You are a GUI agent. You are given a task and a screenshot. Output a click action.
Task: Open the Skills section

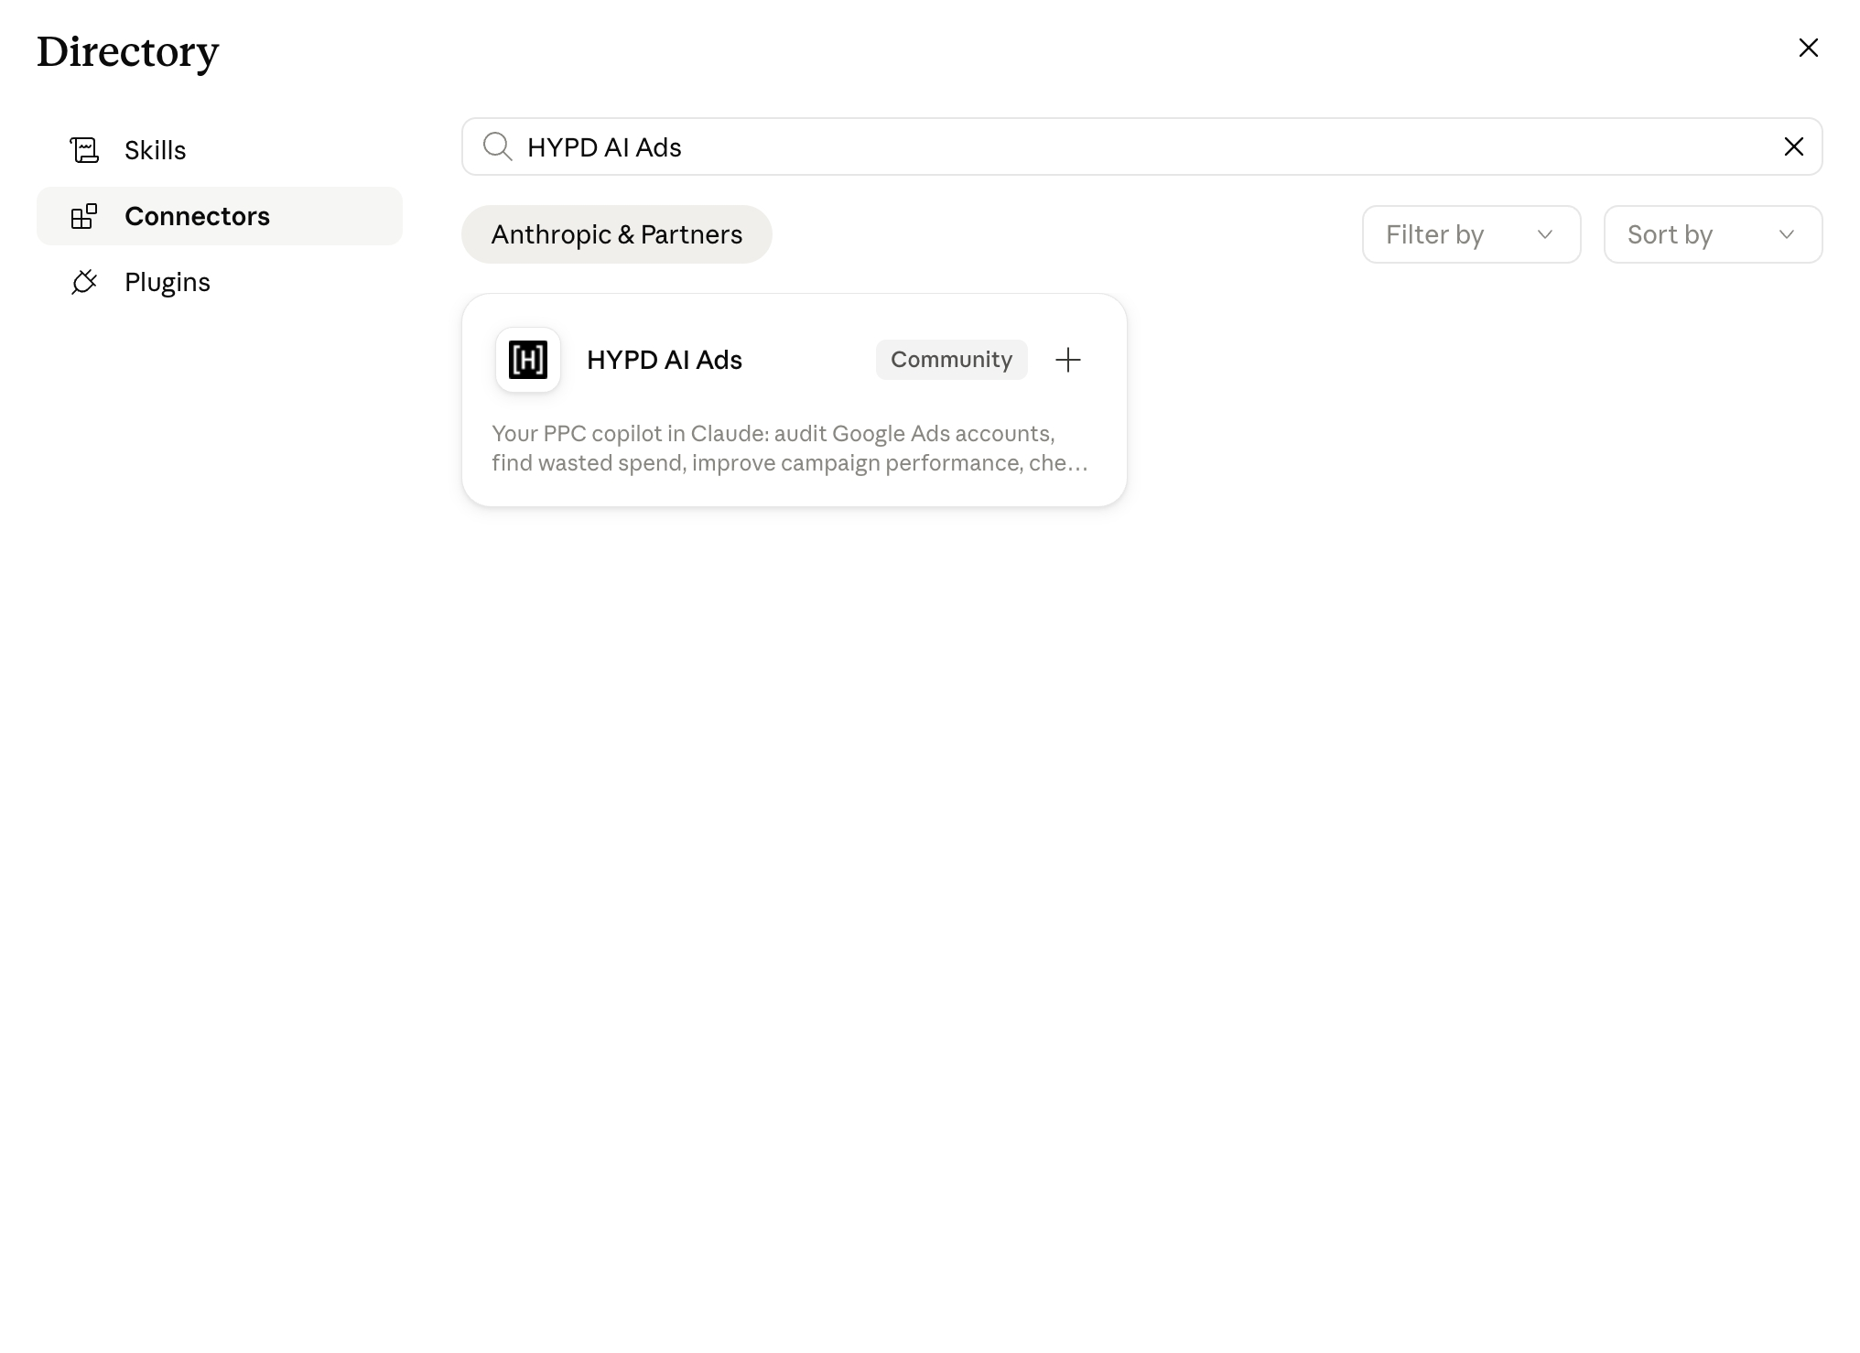click(220, 150)
